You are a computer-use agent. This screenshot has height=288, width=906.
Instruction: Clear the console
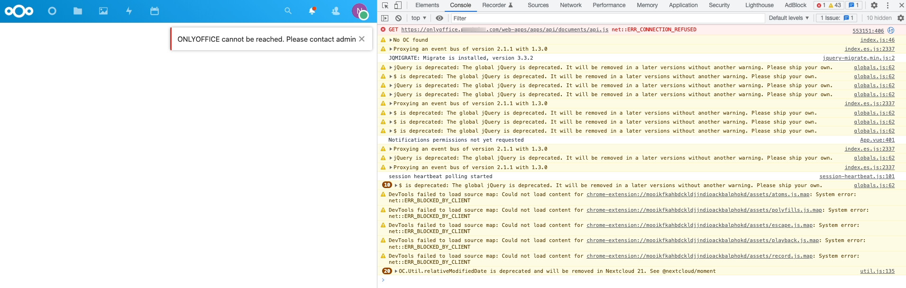click(x=399, y=18)
